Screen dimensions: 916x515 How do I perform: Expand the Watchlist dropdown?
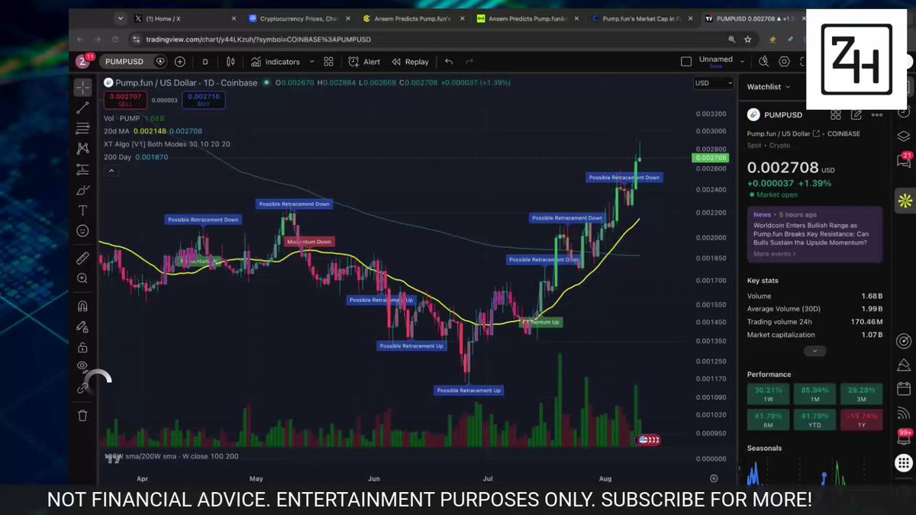click(769, 87)
